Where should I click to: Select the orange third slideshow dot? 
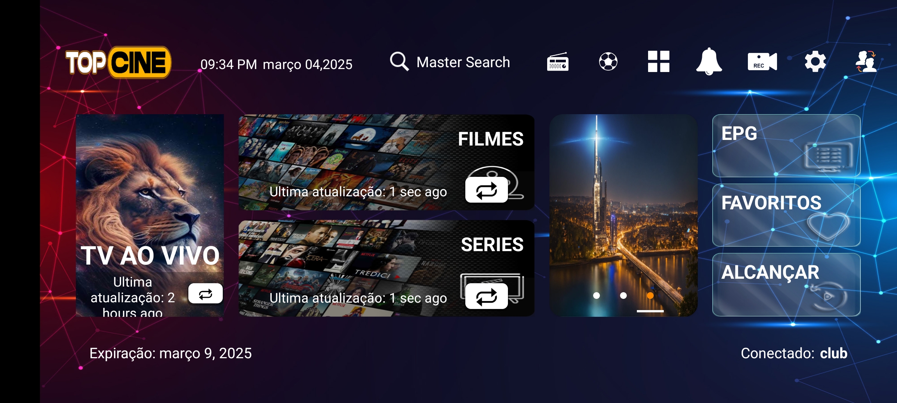[650, 296]
